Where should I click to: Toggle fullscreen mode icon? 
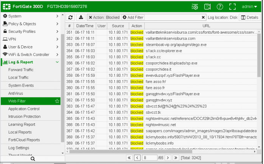click(x=232, y=7)
